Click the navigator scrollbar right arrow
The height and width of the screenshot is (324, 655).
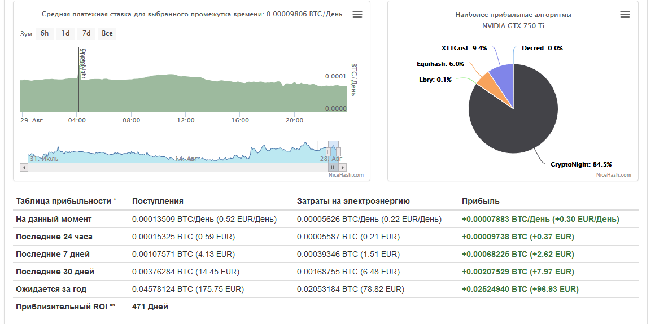344,167
